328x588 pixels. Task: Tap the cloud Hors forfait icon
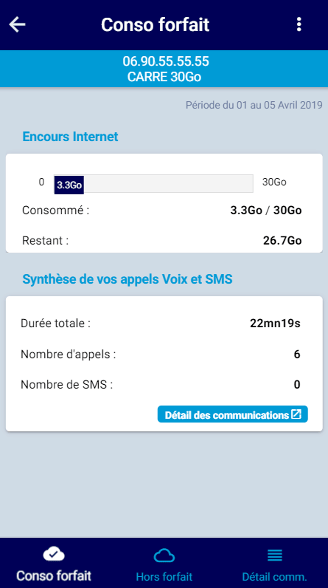(x=164, y=555)
